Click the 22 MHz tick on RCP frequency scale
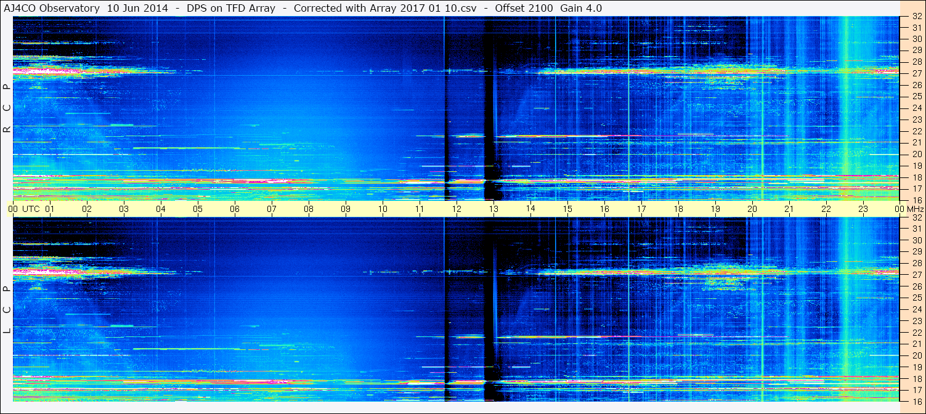Screen dimensions: 926x414 coord(916,131)
